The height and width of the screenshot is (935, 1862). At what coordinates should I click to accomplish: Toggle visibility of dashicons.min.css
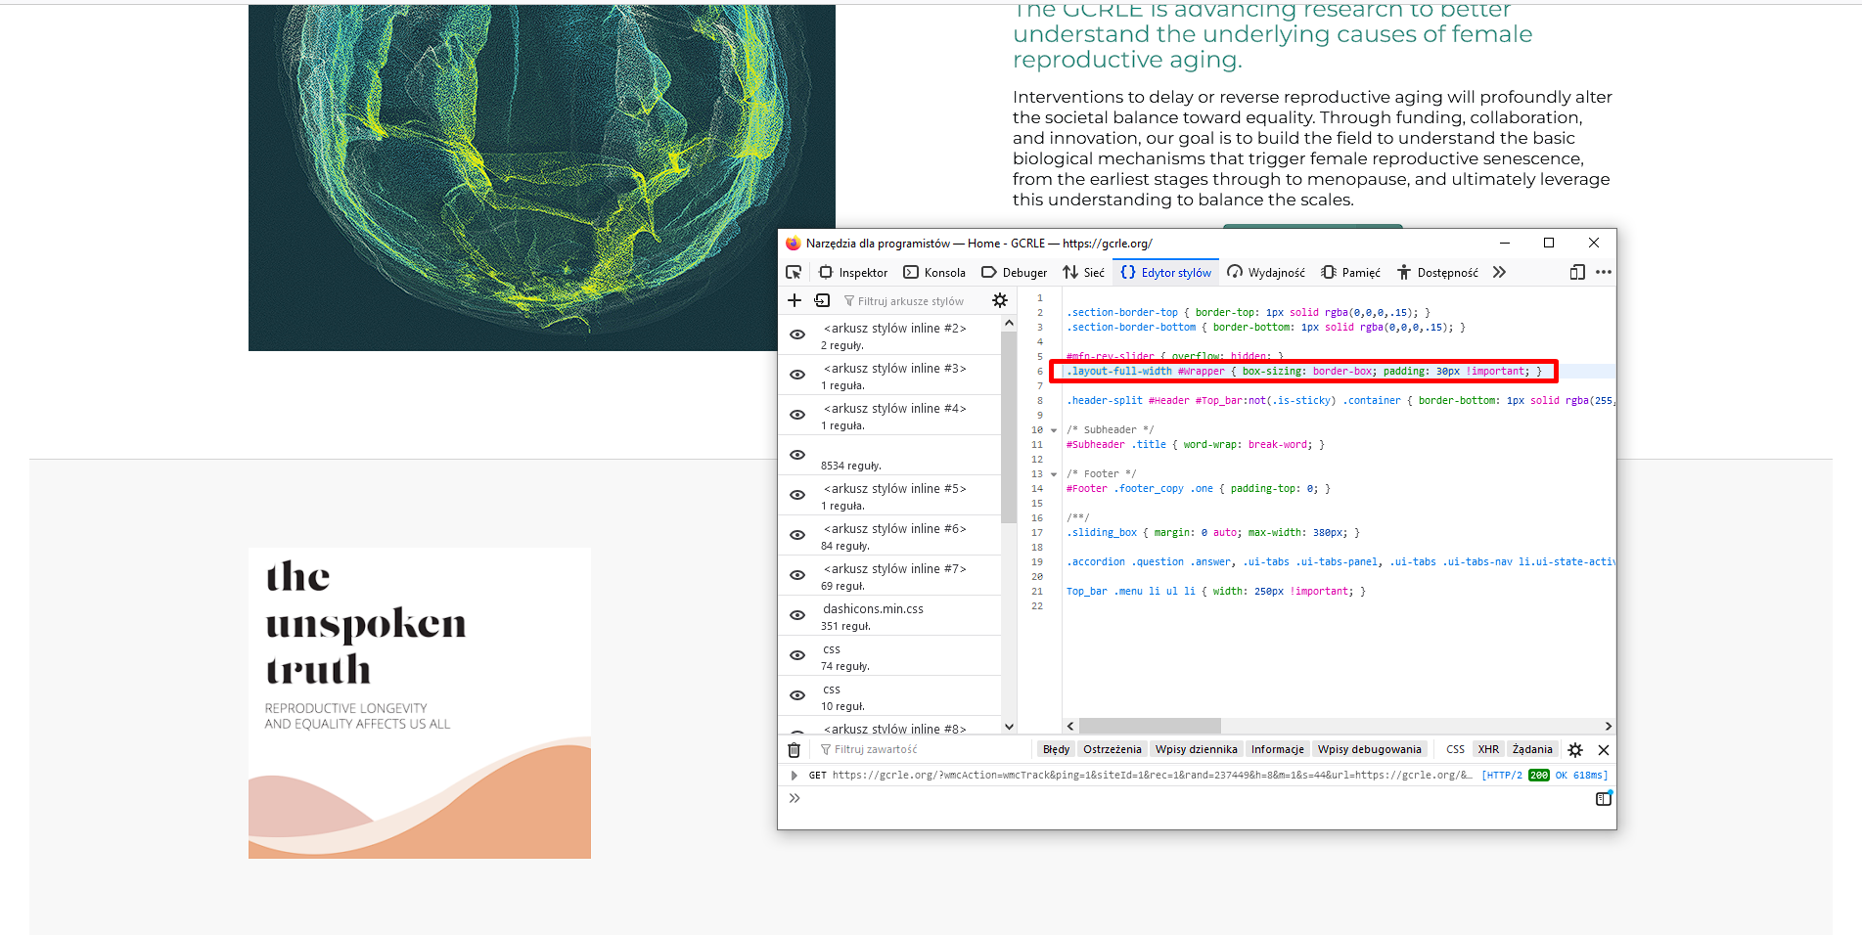click(797, 615)
